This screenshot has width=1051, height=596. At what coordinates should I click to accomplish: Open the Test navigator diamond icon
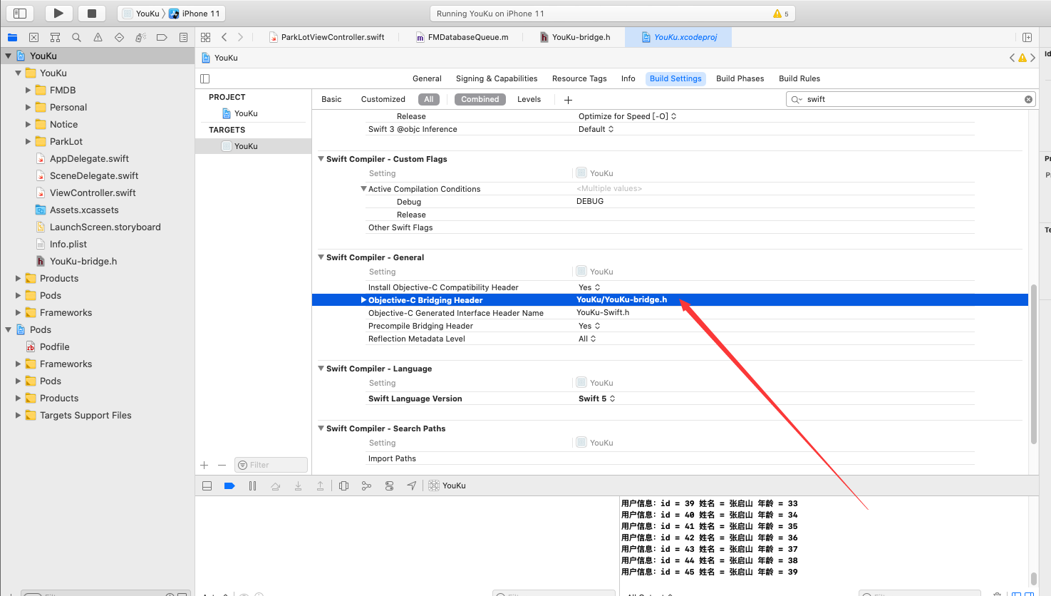point(119,37)
